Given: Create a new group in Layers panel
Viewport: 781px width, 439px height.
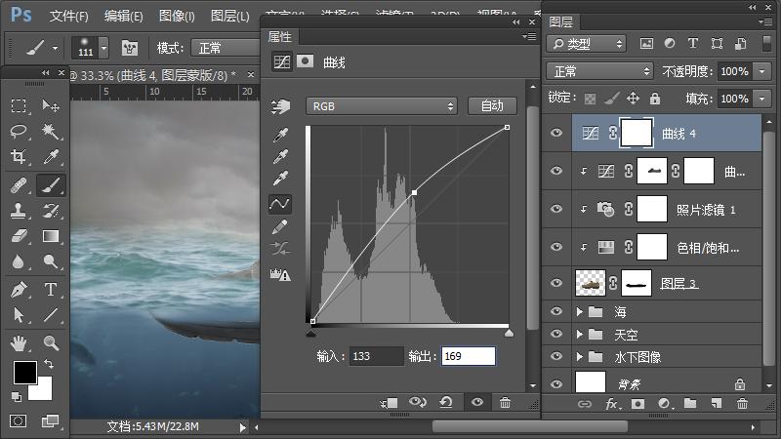Looking at the screenshot, I should [690, 403].
